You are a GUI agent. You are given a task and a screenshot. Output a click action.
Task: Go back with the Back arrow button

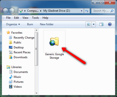coord(5,11)
